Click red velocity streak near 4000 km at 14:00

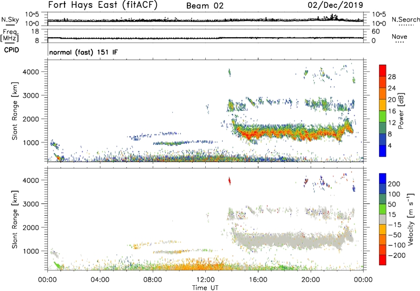tap(229, 181)
